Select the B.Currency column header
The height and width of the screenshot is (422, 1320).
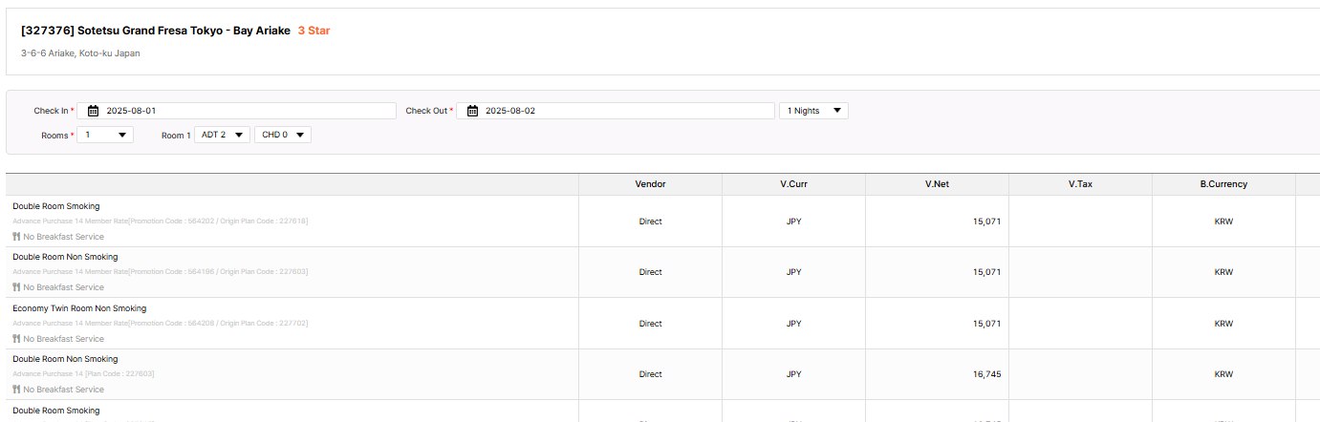[1223, 184]
